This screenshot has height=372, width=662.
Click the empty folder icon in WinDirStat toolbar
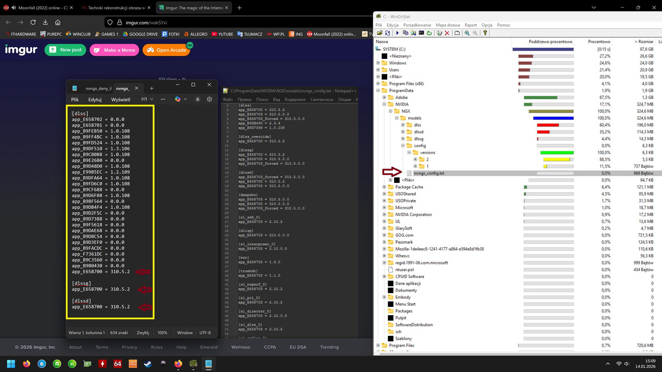457,33
